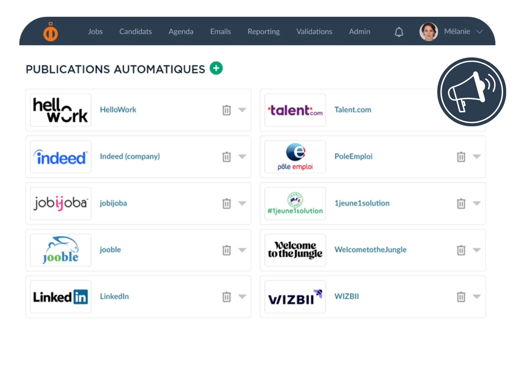Click the Indeed logo thumbnail
This screenshot has height=365, width=515.
point(61,157)
